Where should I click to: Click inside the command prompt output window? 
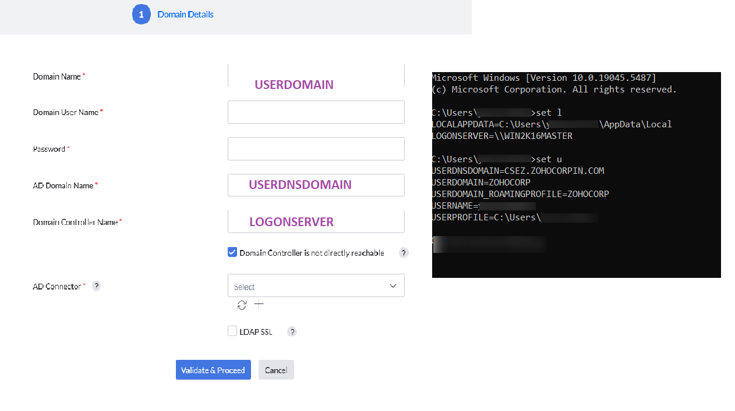pyautogui.click(x=576, y=174)
